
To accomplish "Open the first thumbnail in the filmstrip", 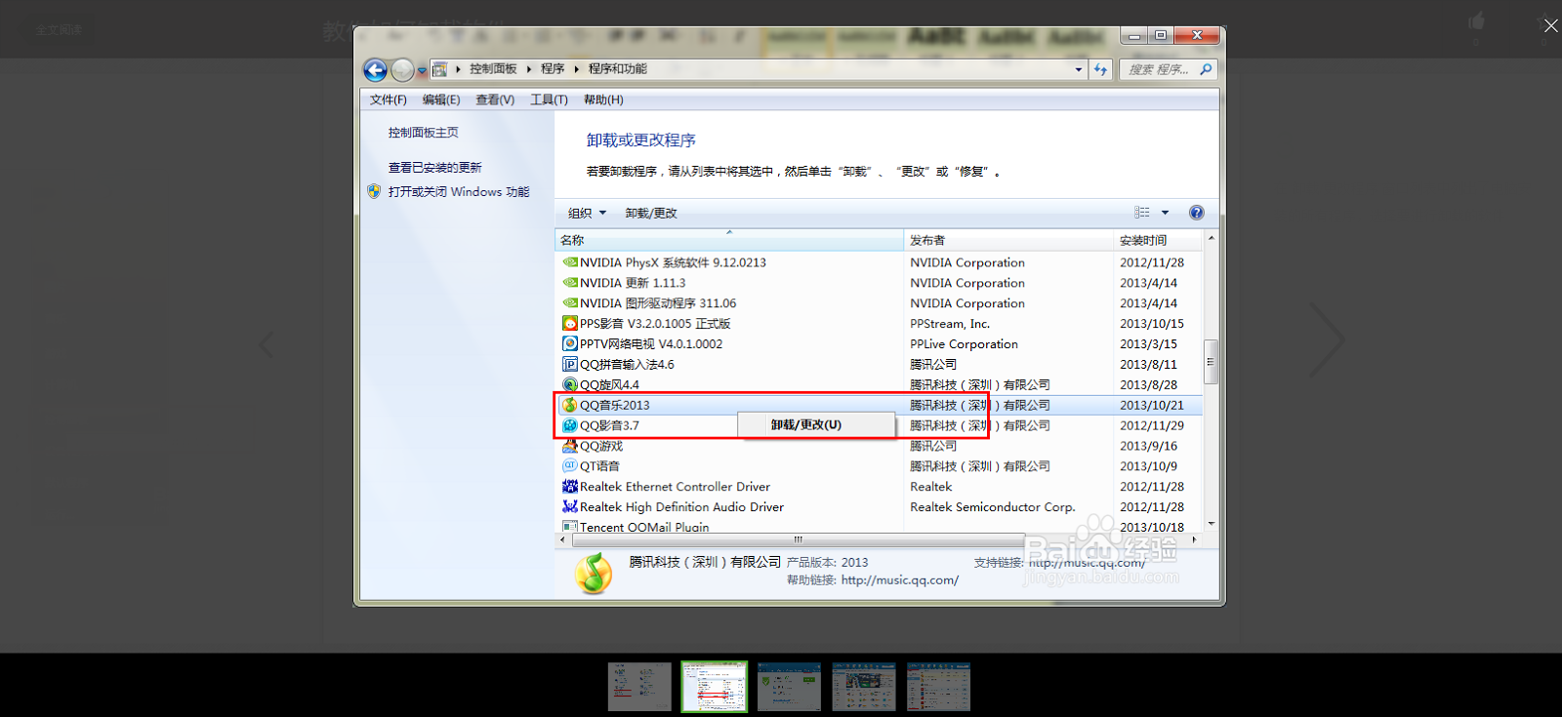I will (x=639, y=687).
